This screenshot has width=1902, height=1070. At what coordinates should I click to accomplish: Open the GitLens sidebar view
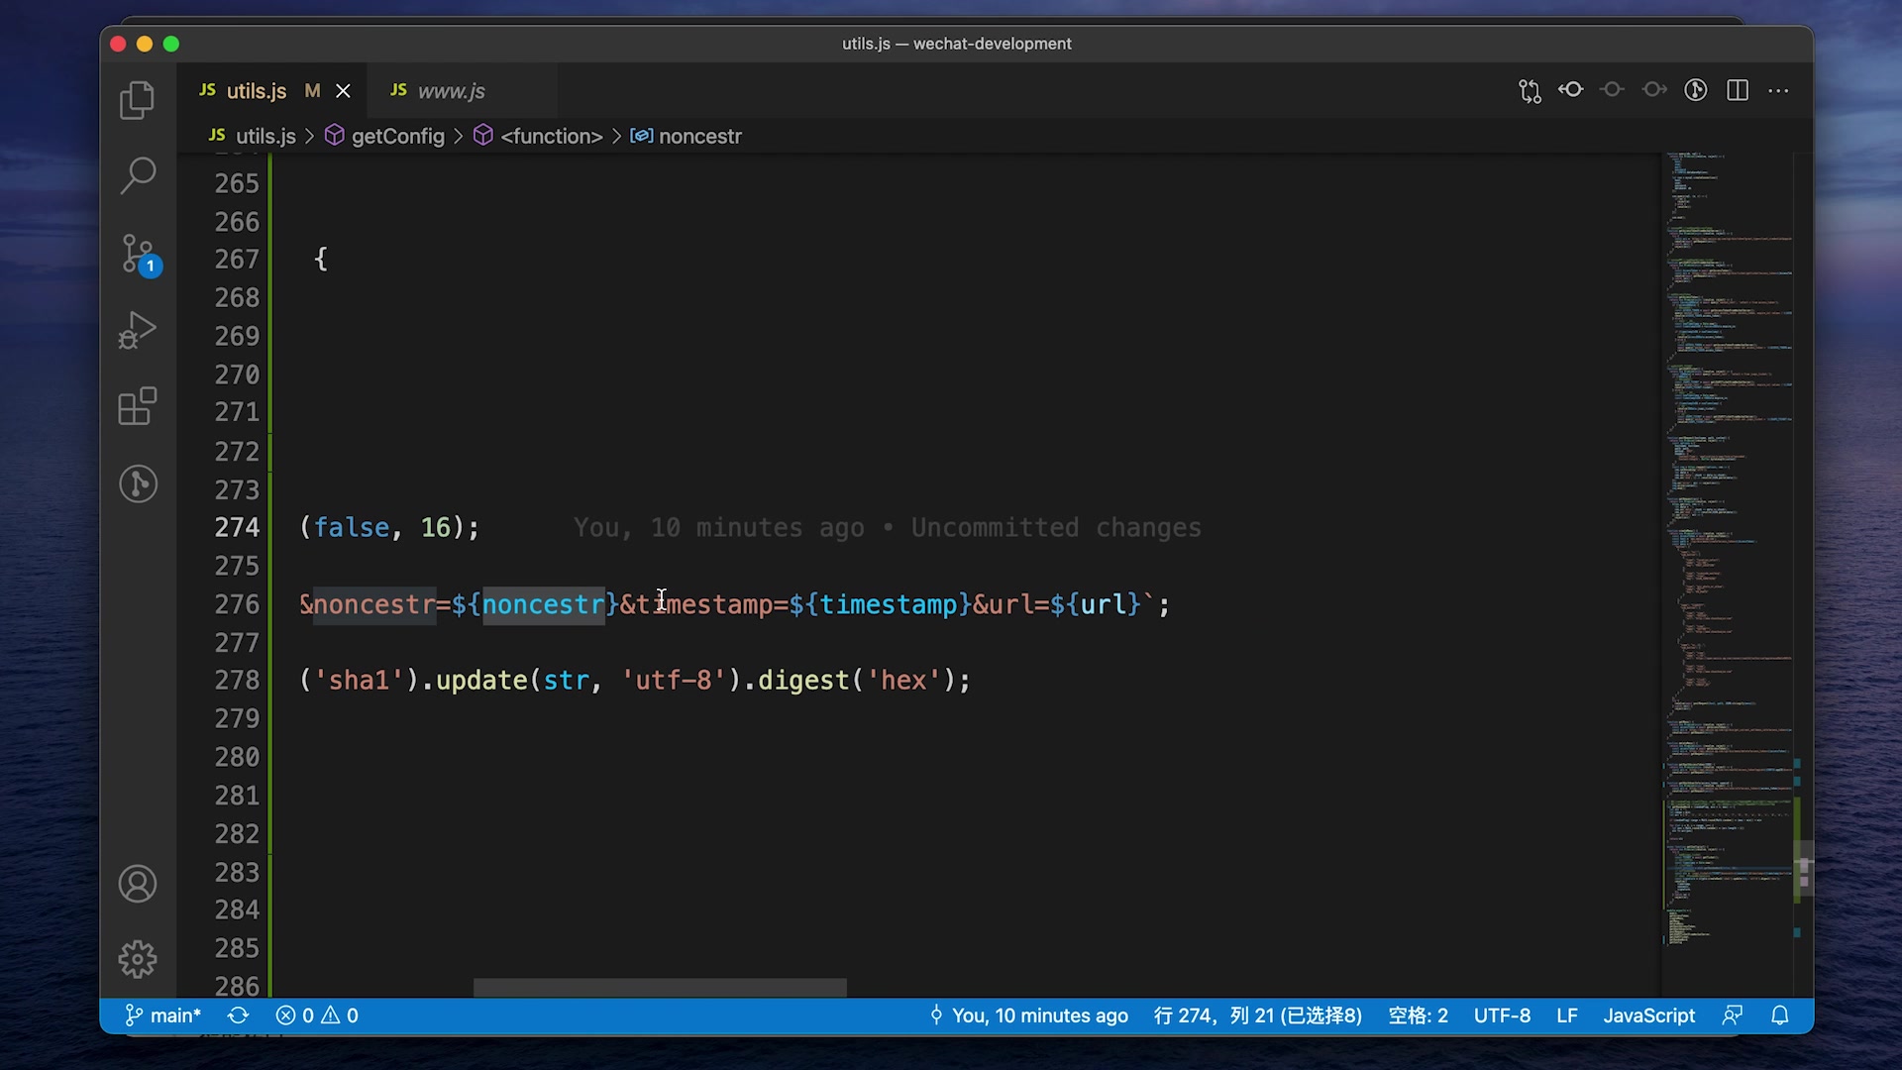coord(138,483)
